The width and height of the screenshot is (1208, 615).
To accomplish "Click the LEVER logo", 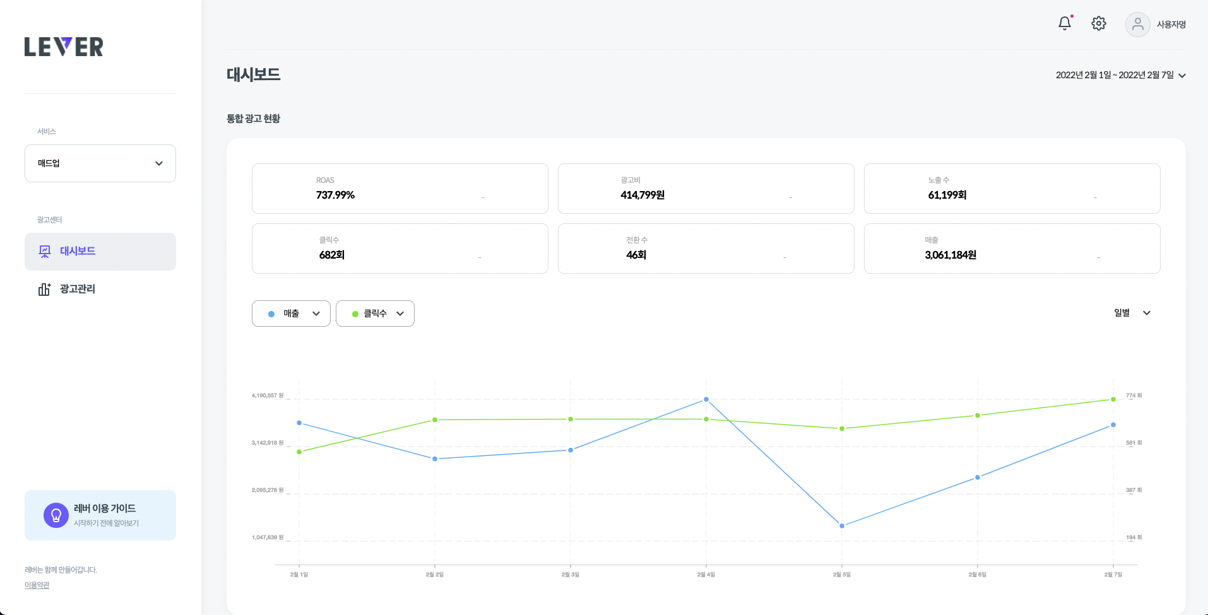I will pos(64,47).
